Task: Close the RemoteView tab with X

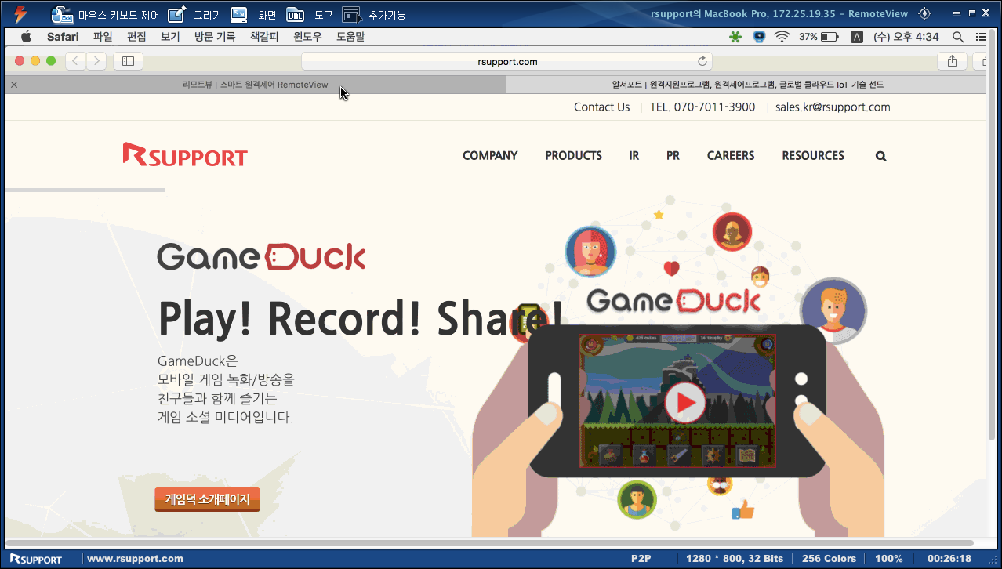Action: [x=14, y=85]
